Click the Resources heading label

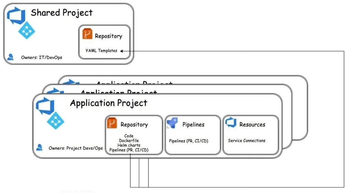pos(252,125)
